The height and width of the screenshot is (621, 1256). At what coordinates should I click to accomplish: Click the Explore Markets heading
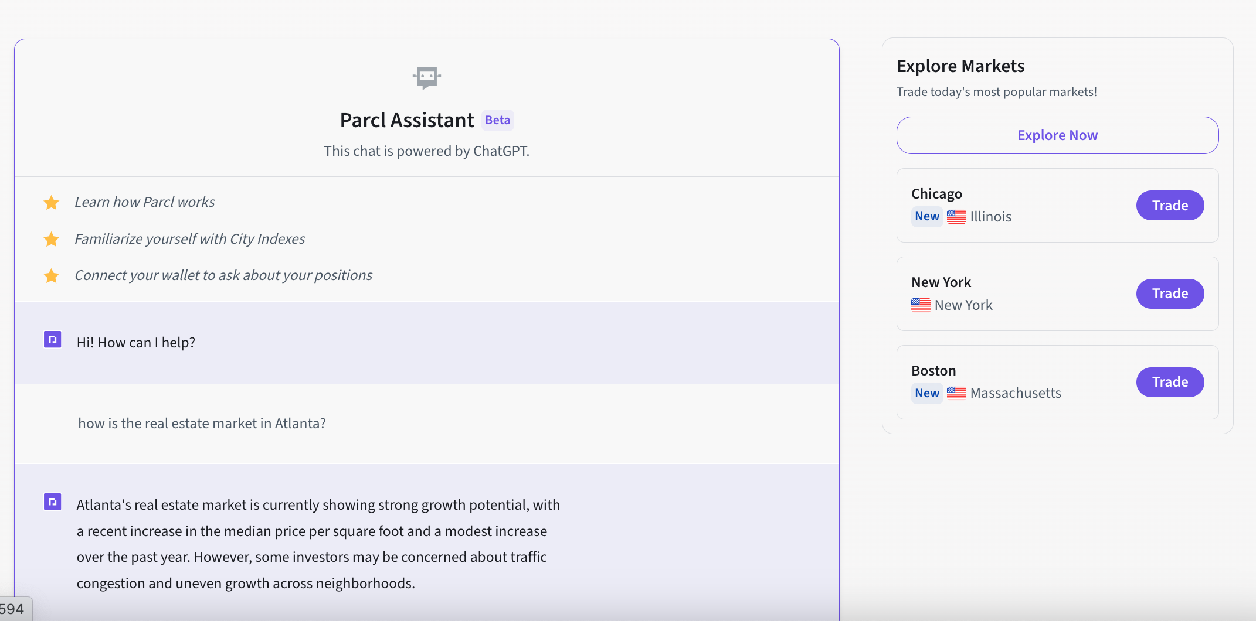(x=960, y=66)
